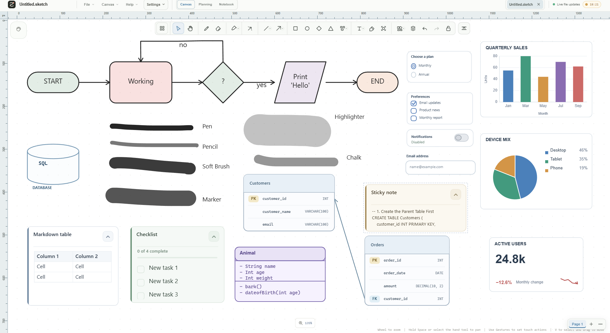Switch to the Notebook tab
610x333 pixels.
[226, 4]
